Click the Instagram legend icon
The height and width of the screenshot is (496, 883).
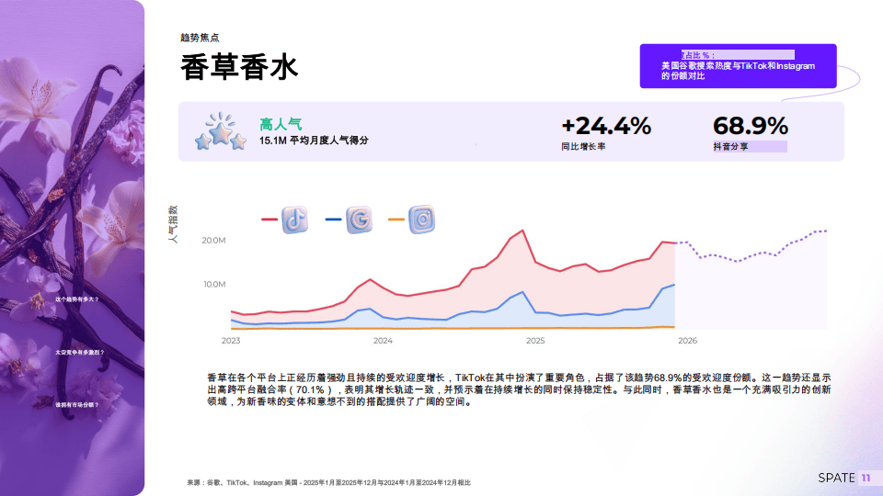421,220
